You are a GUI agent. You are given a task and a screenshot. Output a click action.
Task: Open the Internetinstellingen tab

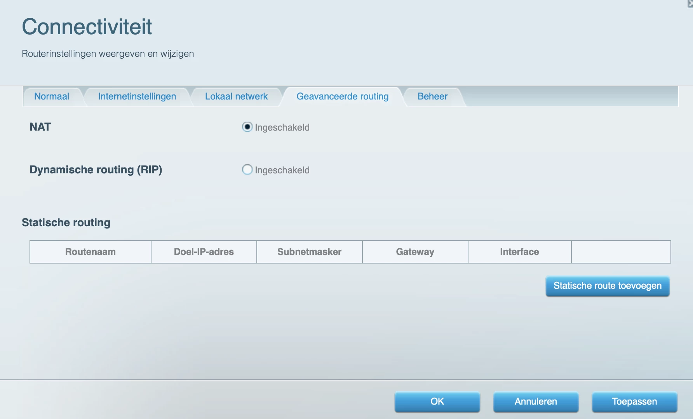[x=137, y=96]
